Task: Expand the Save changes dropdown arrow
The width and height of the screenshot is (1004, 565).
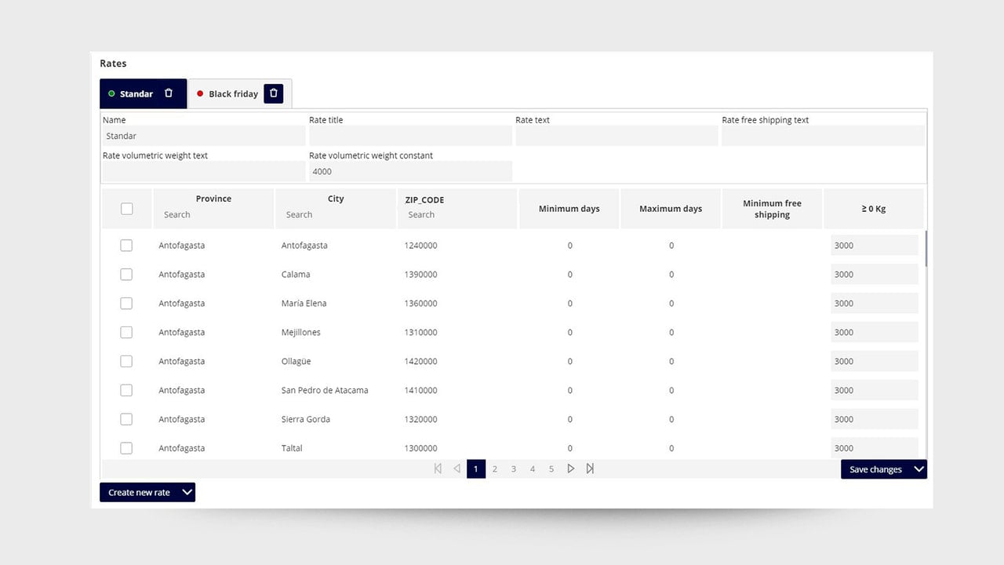Action: click(x=919, y=469)
